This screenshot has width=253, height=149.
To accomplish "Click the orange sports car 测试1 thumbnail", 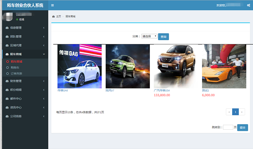I will tap(224, 66).
